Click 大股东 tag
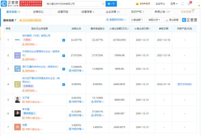201x136 pixels. pos(27,40)
